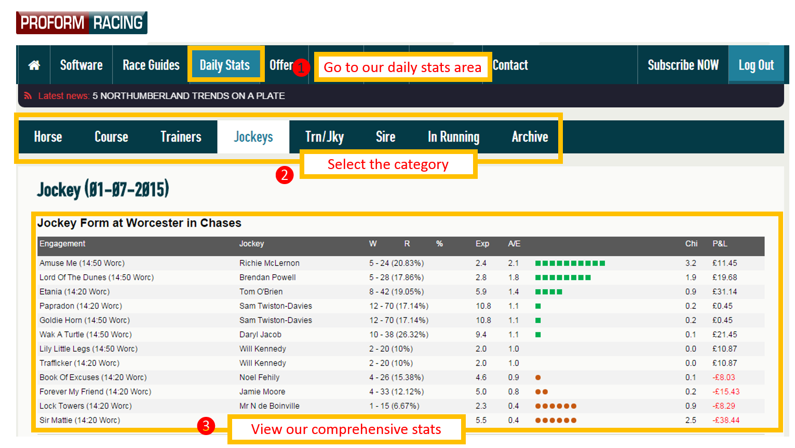The image size is (795, 448).
Task: Click the Chi column header
Action: click(691, 244)
